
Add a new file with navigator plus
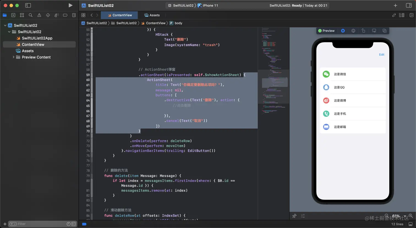5,224
